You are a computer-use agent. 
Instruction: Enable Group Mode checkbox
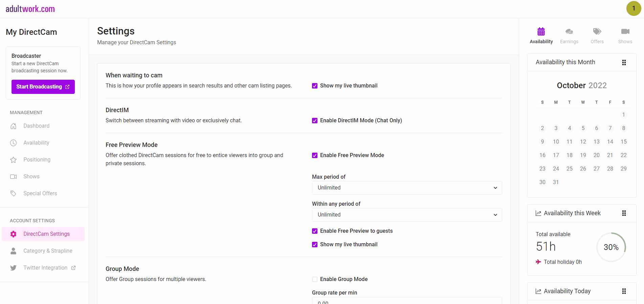tap(315, 279)
